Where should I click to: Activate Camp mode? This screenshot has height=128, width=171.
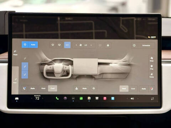(151, 75)
